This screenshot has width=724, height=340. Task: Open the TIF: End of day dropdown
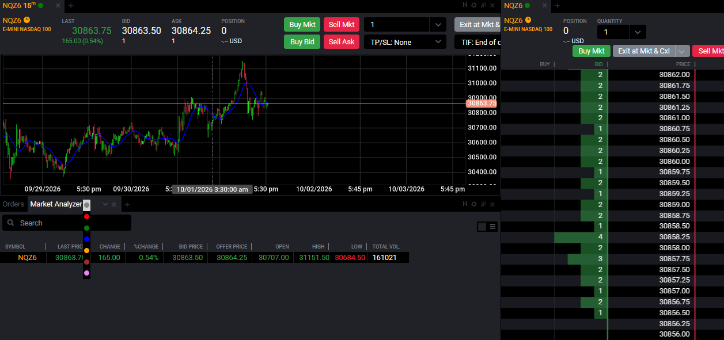(x=477, y=42)
